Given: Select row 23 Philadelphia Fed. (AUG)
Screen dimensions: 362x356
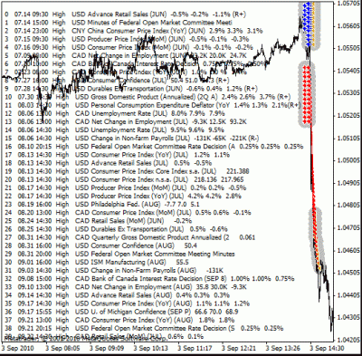Looking at the screenshot, I should (102, 205).
